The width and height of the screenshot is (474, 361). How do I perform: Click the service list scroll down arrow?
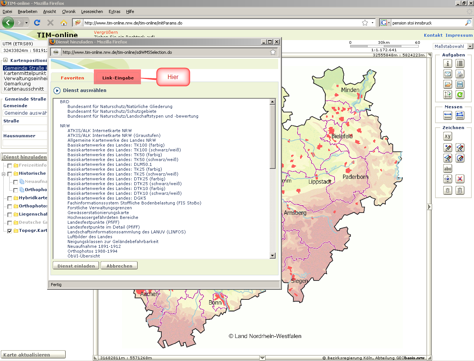273,256
